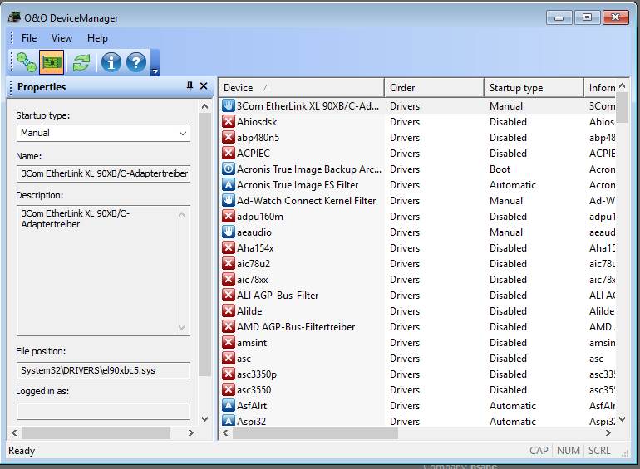Click the Abiosdsk disabled red X icon

pos(229,122)
